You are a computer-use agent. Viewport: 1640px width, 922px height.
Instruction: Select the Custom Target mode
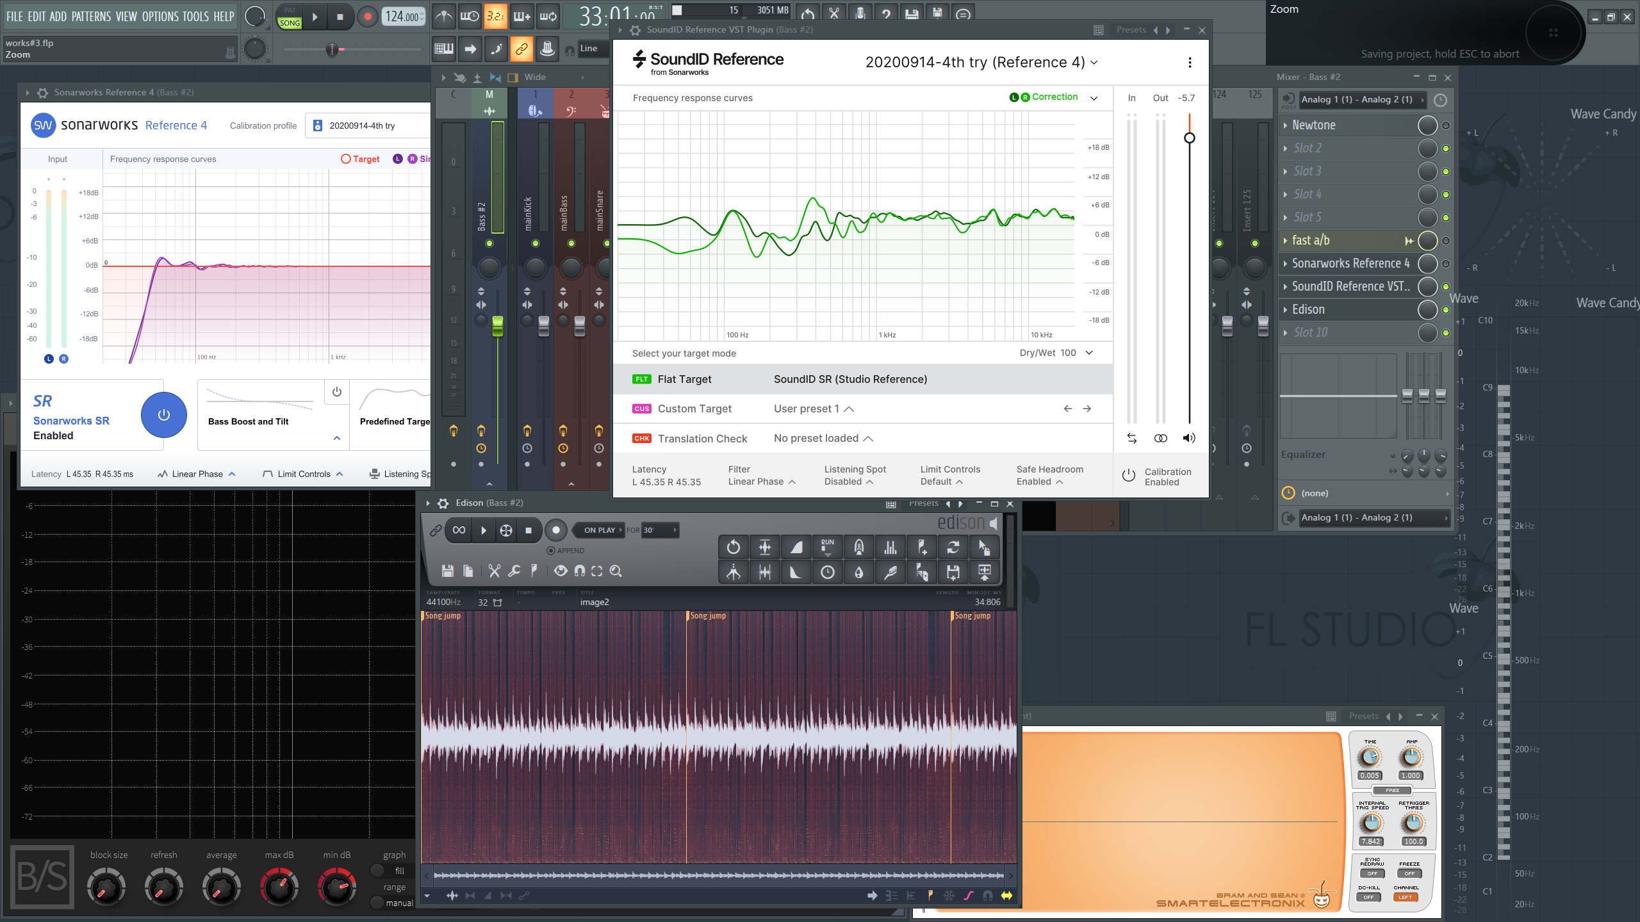862,408
